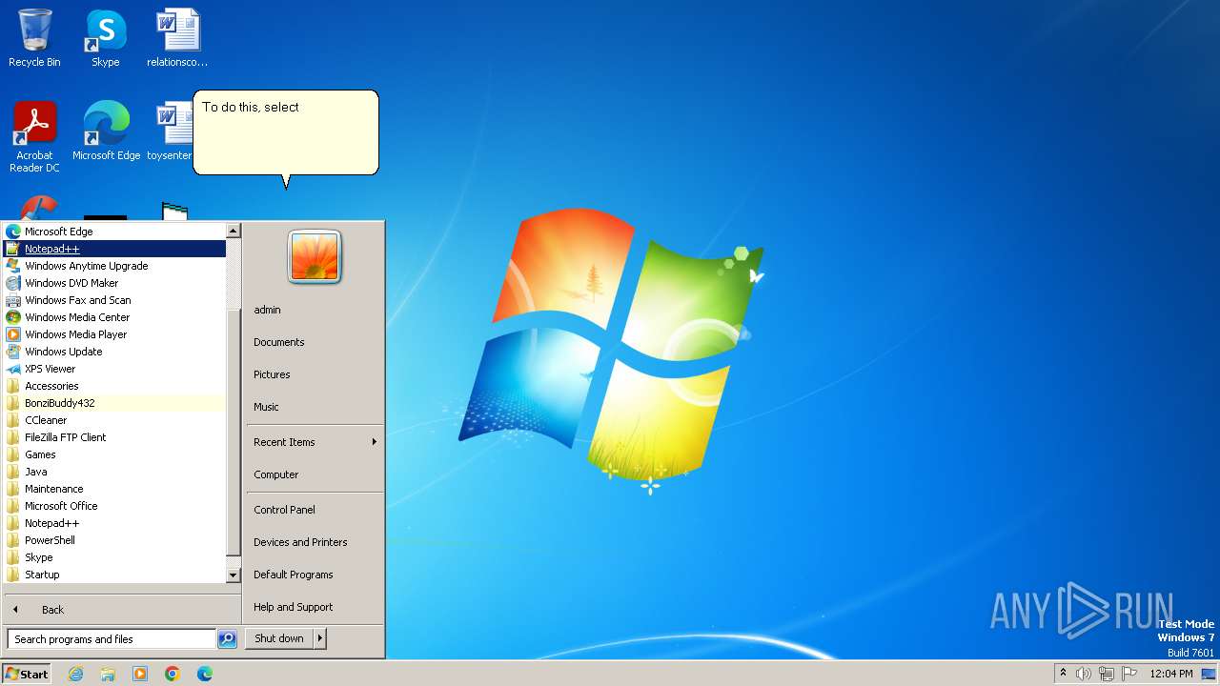
Task: Open Music library
Action: point(315,407)
